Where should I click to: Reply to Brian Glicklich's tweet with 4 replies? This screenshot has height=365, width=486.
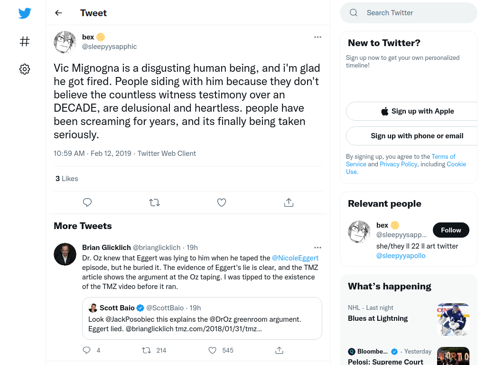[x=92, y=350]
